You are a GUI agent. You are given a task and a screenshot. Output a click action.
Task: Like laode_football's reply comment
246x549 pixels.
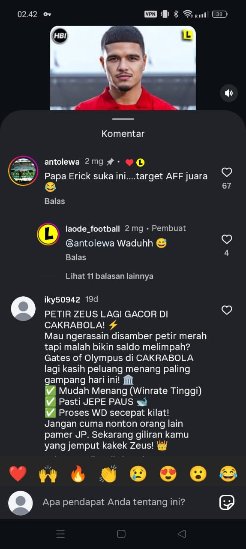[x=227, y=239]
